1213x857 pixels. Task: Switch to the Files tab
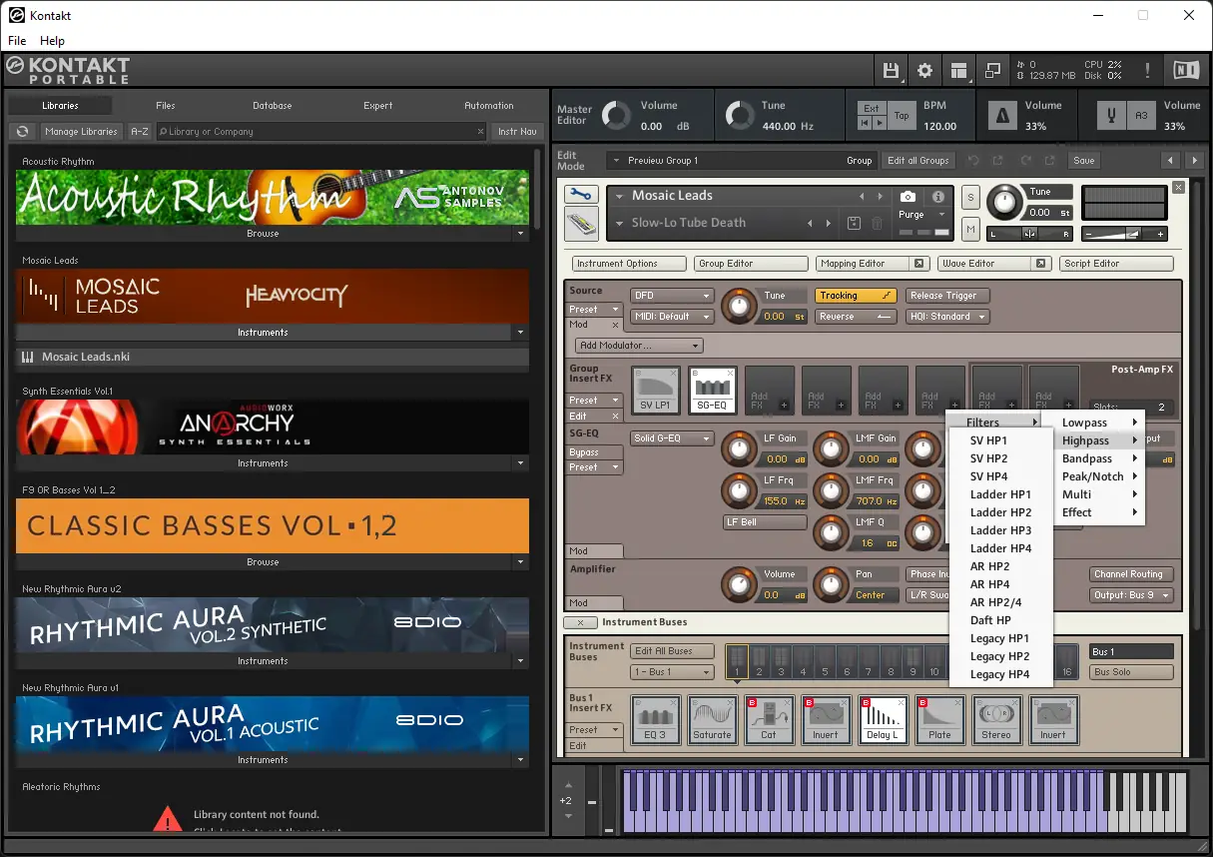[166, 106]
